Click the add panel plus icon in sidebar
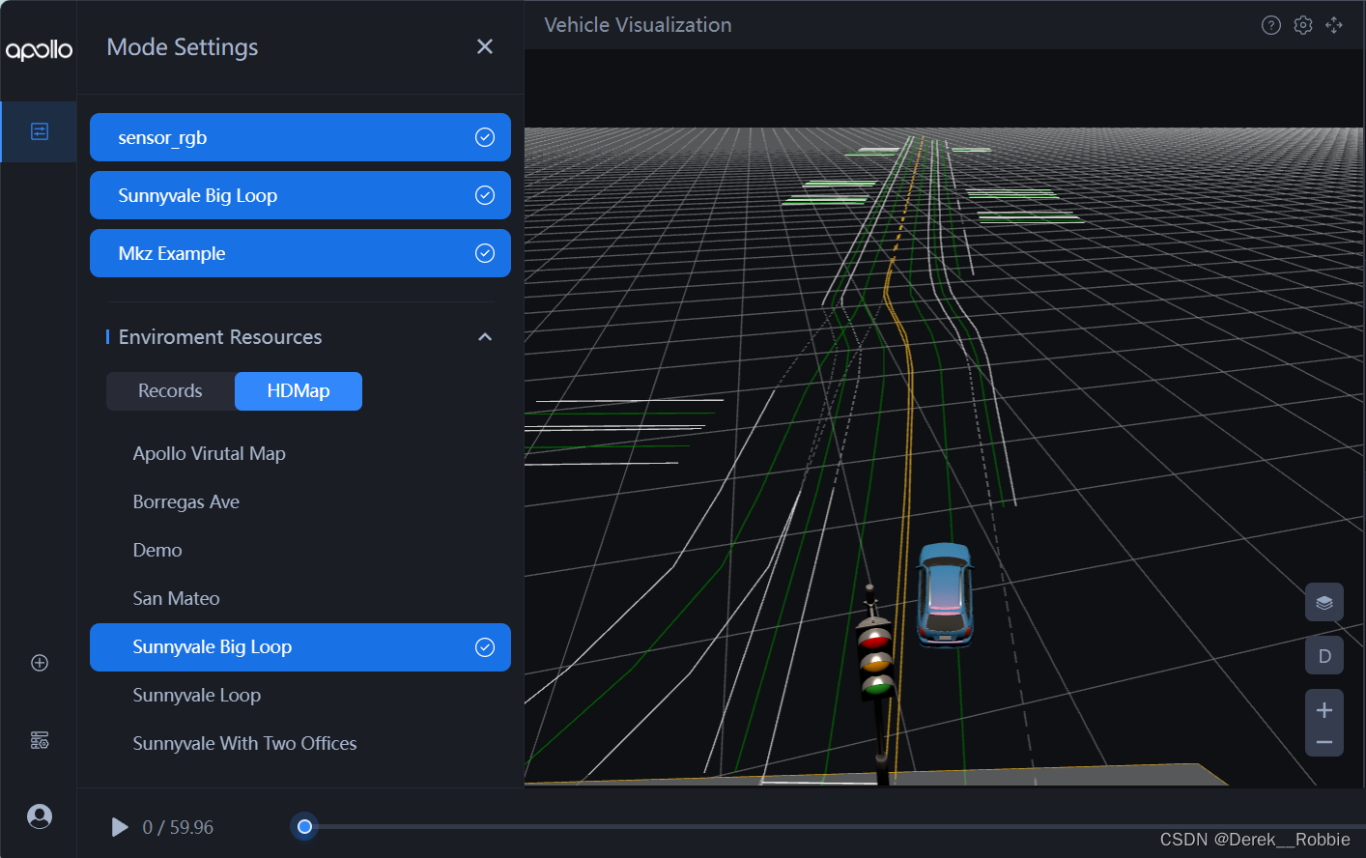1366x858 pixels. pos(40,663)
